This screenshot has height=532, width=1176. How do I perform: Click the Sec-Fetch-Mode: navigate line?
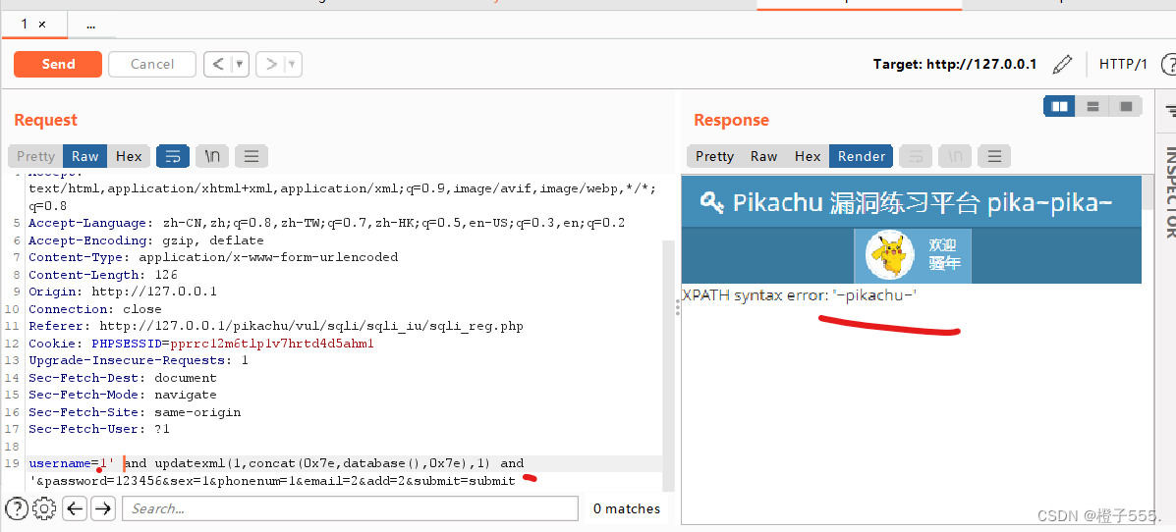click(x=122, y=395)
